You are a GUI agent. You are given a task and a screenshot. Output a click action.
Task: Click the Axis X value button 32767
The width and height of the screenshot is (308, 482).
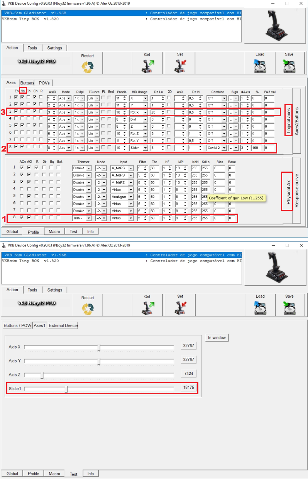[189, 345]
